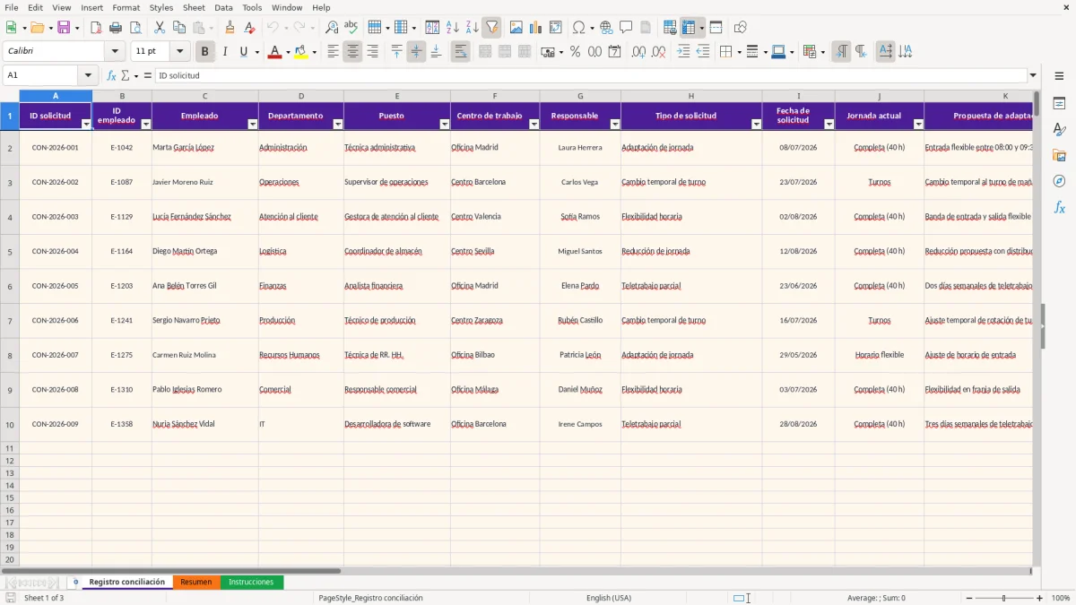Expand the Name Box dropdown

pos(88,76)
